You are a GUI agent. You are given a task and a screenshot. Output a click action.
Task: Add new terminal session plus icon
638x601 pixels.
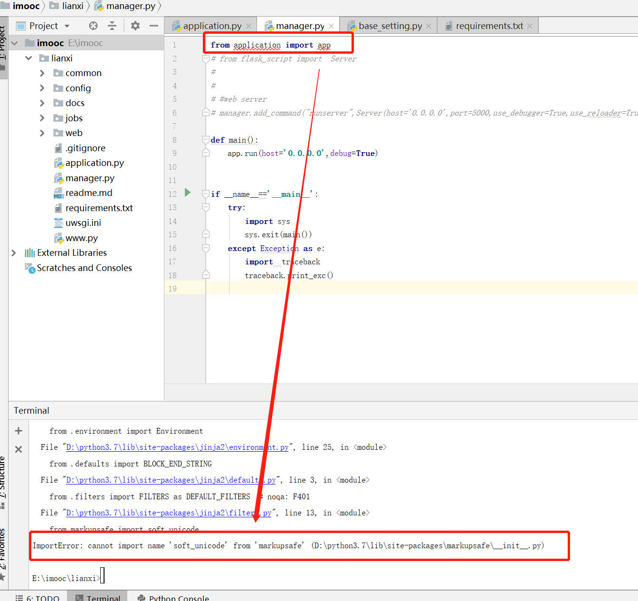(19, 431)
